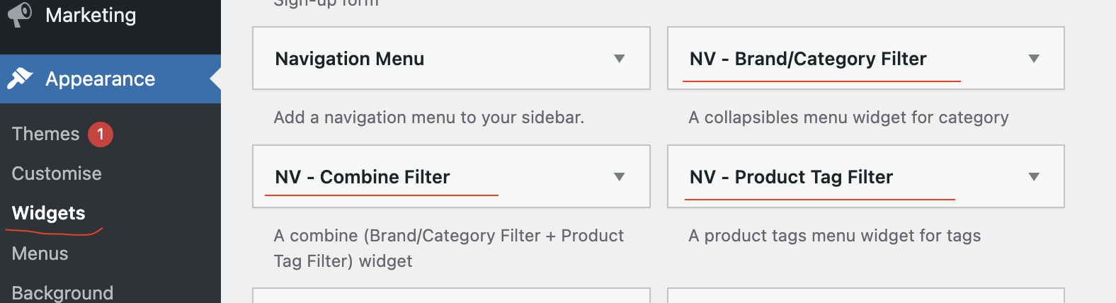
Task: Click the Marketing megaphone icon
Action: tap(21, 14)
